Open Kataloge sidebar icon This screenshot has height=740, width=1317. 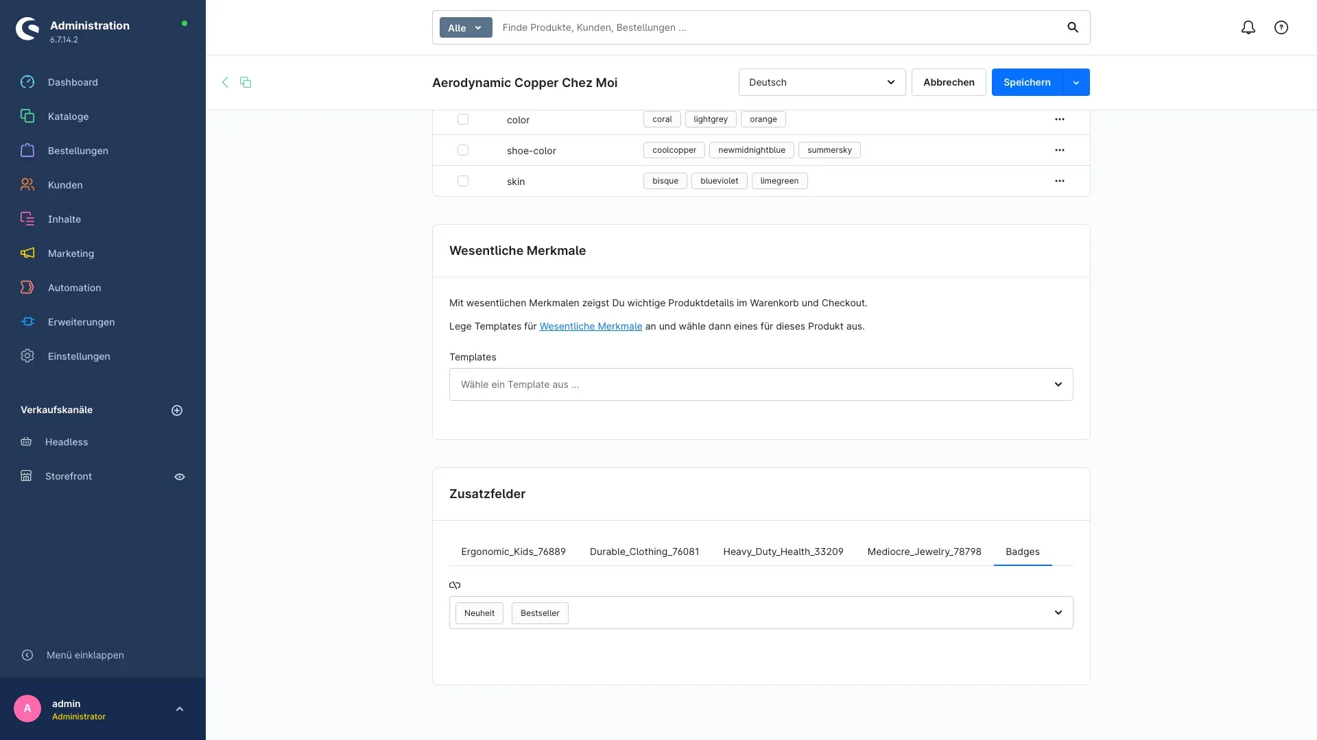[x=27, y=116]
